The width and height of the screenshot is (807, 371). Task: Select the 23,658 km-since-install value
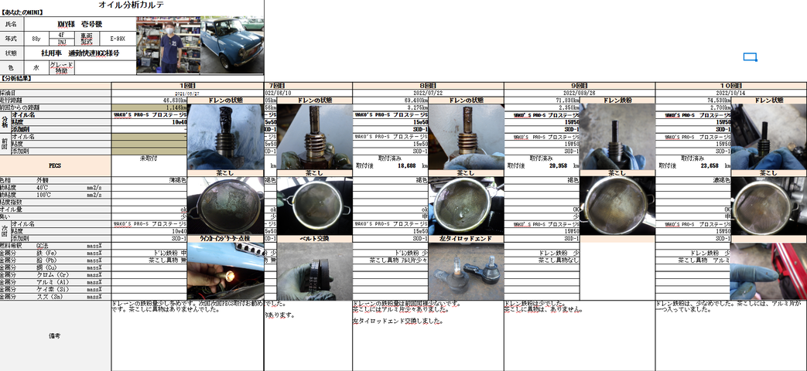[x=709, y=166]
